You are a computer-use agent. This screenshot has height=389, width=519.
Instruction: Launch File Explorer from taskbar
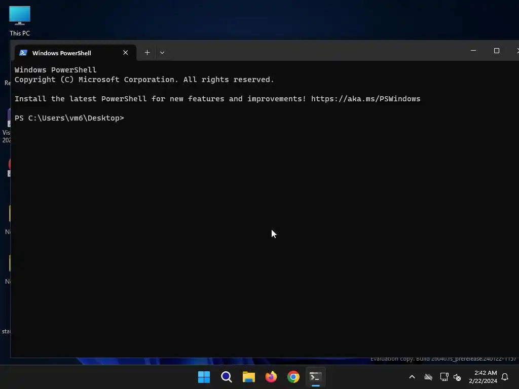click(x=248, y=377)
